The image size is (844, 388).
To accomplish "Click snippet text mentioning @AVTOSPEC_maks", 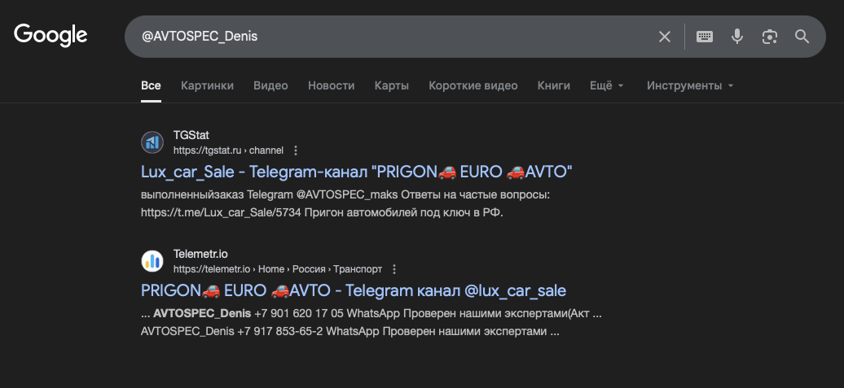I will (x=345, y=195).
